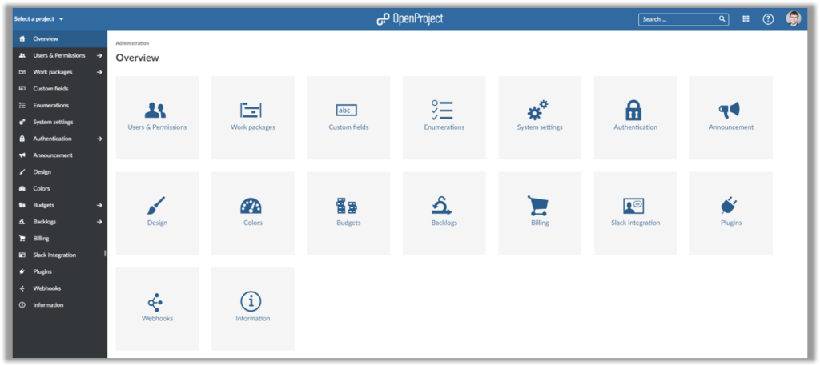Open the Budgets tile icon
The width and height of the screenshot is (820, 366).
pyautogui.click(x=348, y=206)
